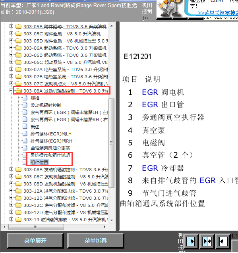Image resolution: width=238 pixels, height=253 pixels.
Task: Open the 曲轴箱通风油分离器 document
Action: [50, 148]
